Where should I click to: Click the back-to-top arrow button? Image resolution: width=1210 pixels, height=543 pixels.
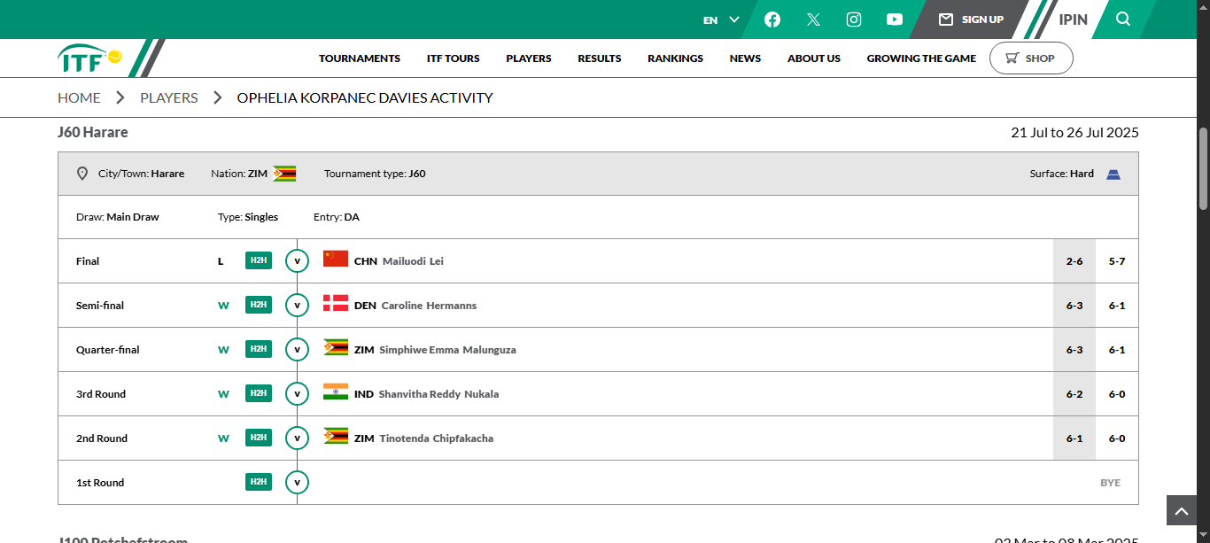1182,510
